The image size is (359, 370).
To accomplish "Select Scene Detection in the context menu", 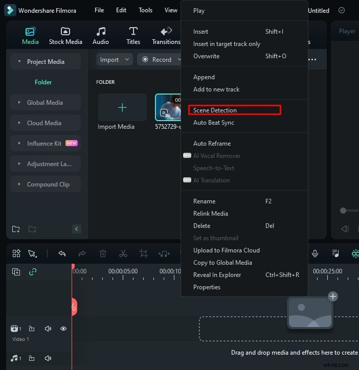I will click(x=244, y=110).
